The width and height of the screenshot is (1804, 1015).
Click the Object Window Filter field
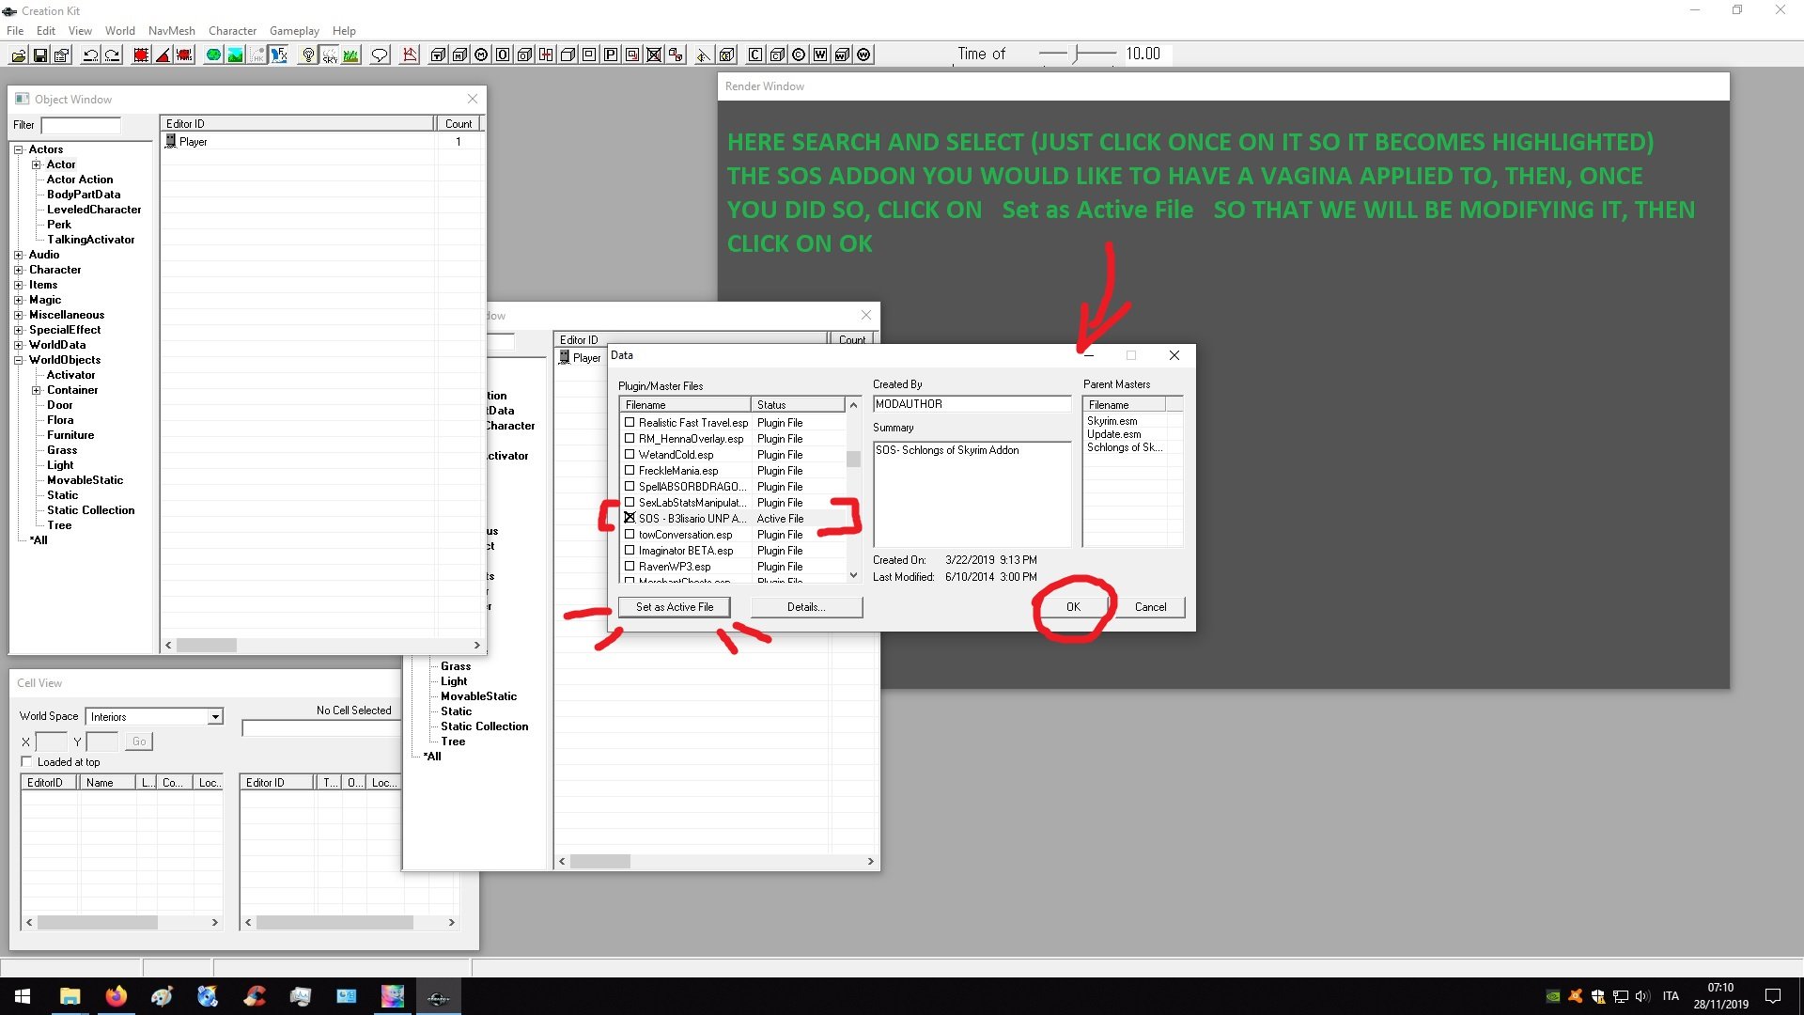click(x=81, y=125)
